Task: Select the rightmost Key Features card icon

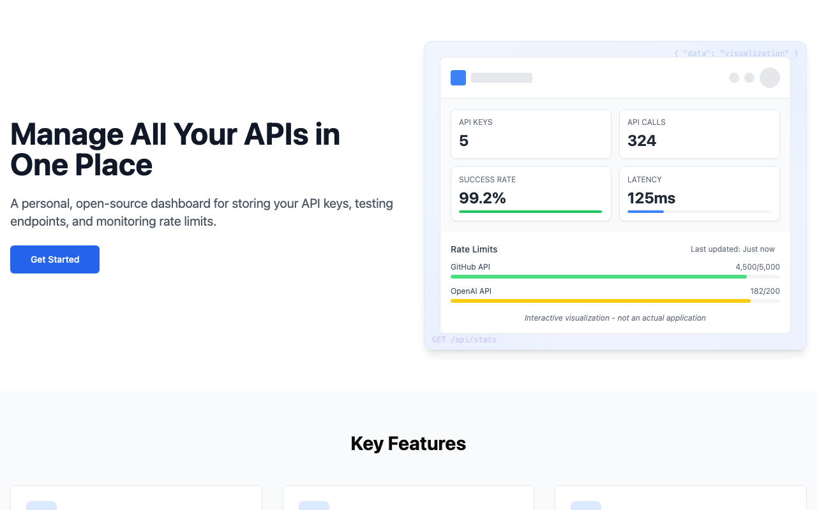Action: coord(586,506)
